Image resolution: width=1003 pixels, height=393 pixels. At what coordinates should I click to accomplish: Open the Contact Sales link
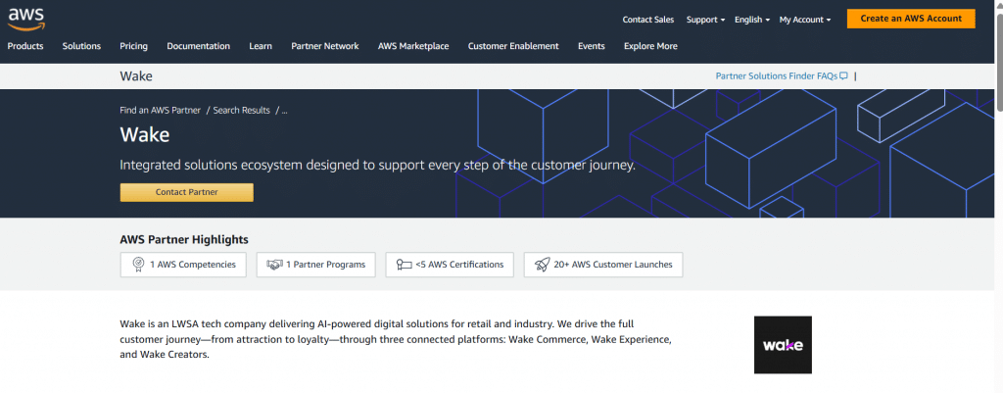(x=648, y=20)
